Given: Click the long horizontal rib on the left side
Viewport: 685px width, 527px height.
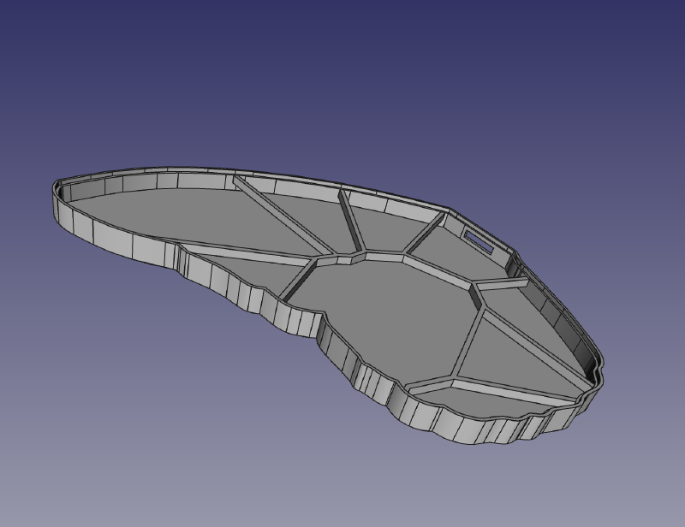Looking at the screenshot, I should 248,253.
